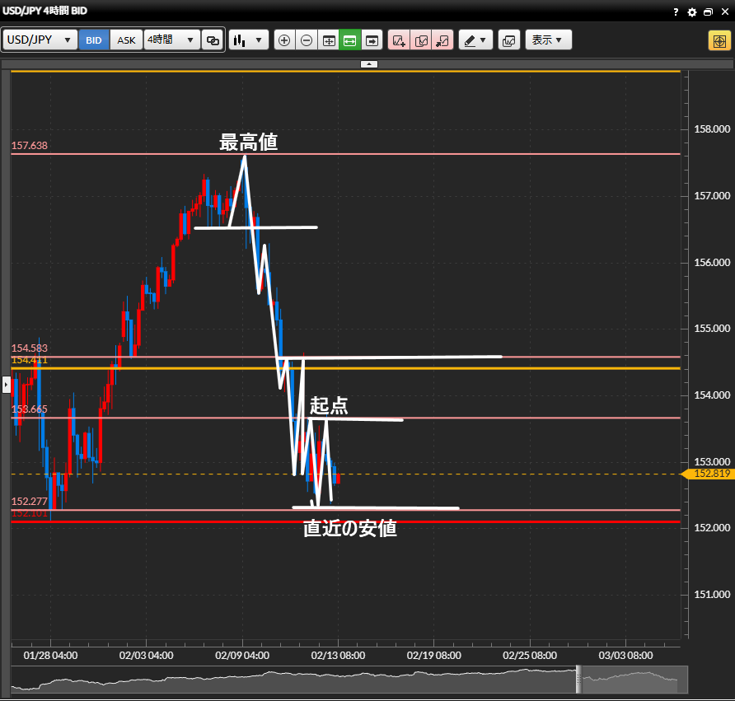Click the reset chart scale icon
The image size is (735, 701).
[x=329, y=40]
